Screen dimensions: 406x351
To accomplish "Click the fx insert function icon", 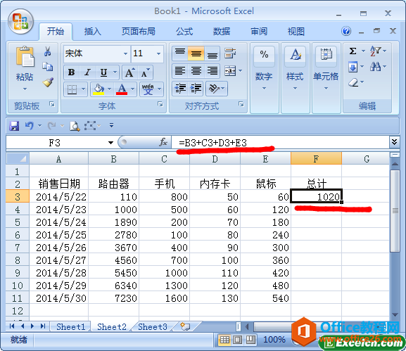I will coord(163,142).
